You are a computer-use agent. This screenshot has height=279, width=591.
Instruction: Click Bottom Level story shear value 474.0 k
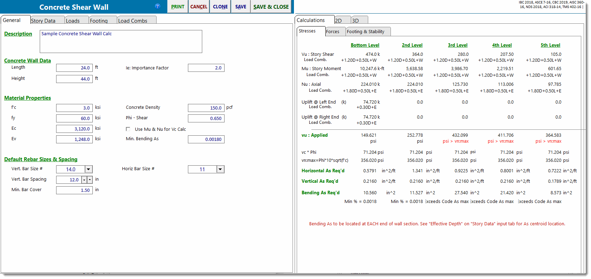click(x=373, y=54)
